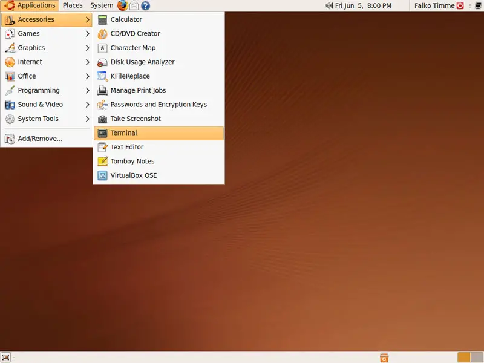This screenshot has height=363, width=484.
Task: Close the Applications menu from the panel
Action: [x=30, y=5]
